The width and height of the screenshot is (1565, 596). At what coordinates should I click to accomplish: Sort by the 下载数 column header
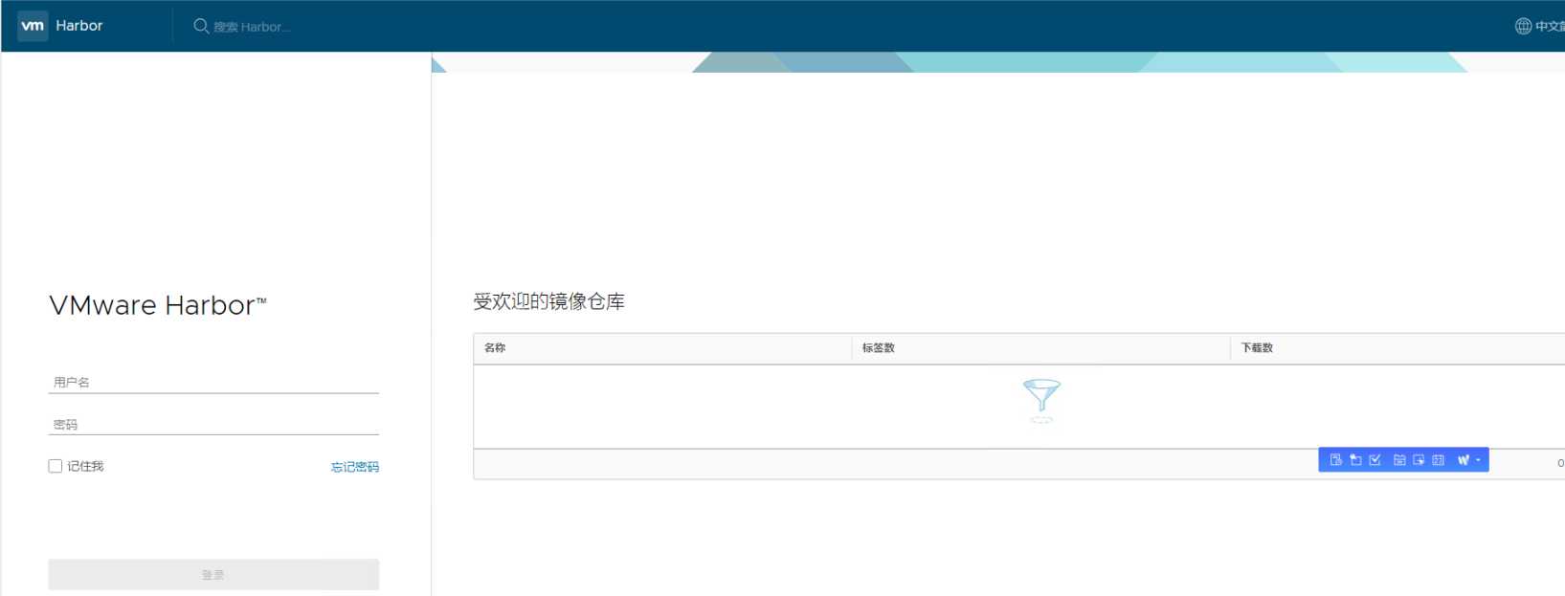(x=1257, y=347)
